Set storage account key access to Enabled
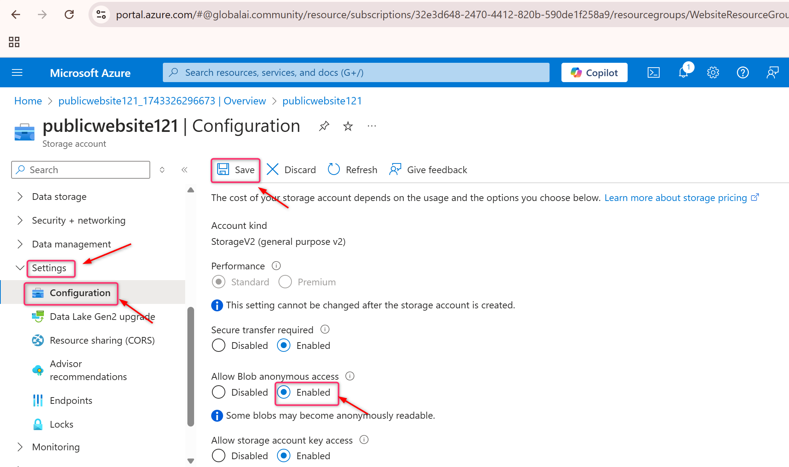 click(284, 455)
